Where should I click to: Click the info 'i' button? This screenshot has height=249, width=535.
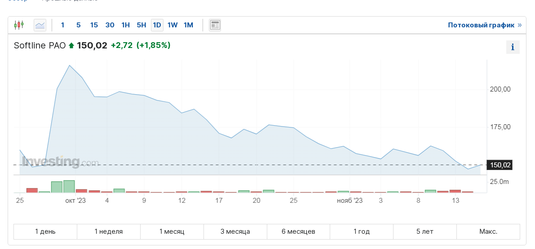pyautogui.click(x=513, y=47)
